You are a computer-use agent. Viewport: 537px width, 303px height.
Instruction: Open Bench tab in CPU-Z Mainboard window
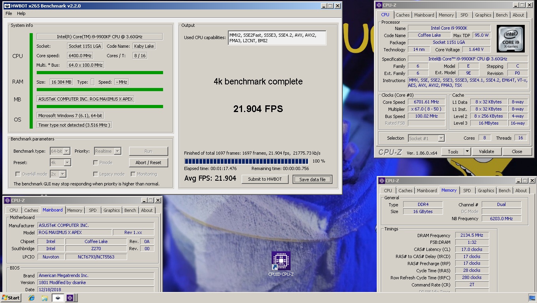pos(130,210)
